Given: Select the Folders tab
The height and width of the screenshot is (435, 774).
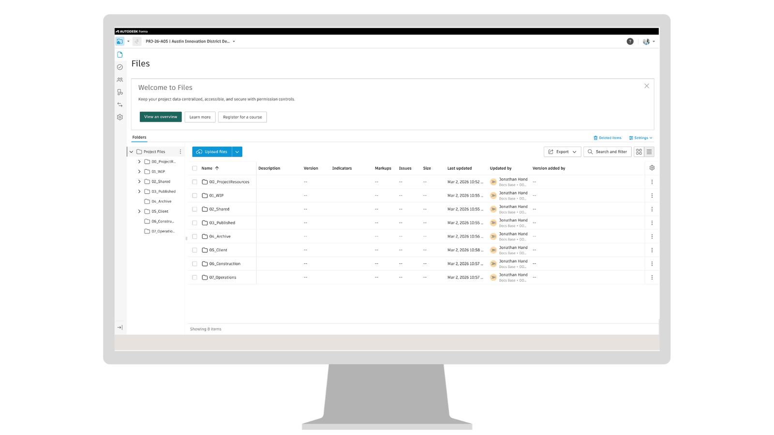Looking at the screenshot, I should (139, 137).
